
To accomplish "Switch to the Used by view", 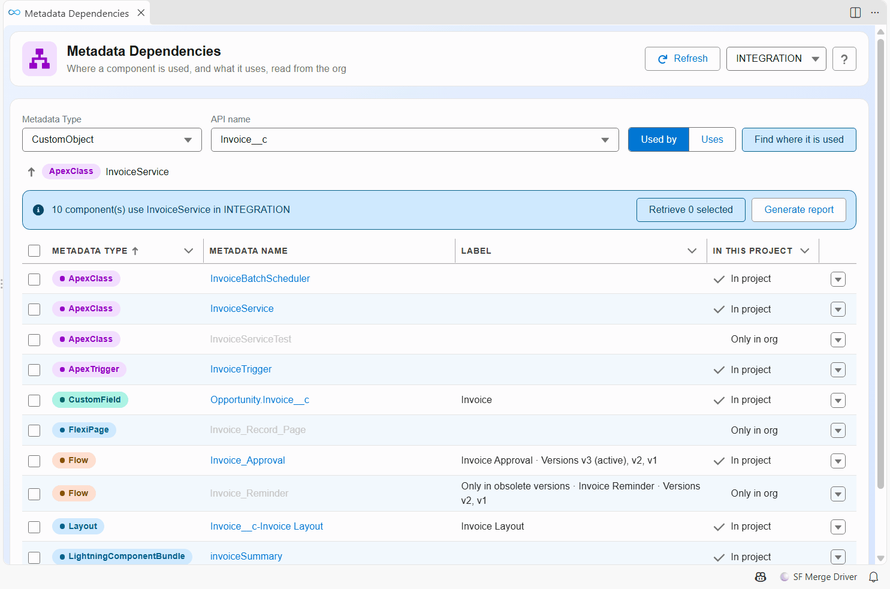I will (x=659, y=140).
